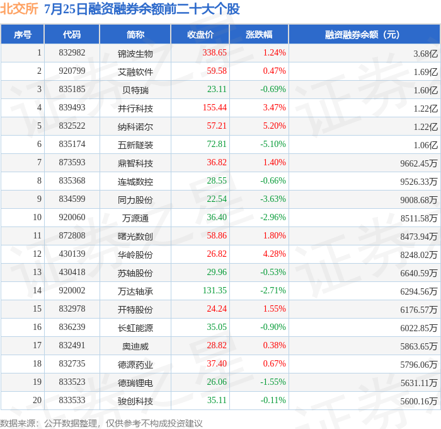441x429 pixels.
Task: Select stock name 锦波生物
Action: tap(135, 54)
